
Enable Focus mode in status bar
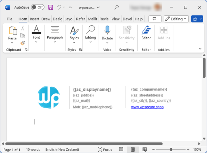(x=105, y=150)
